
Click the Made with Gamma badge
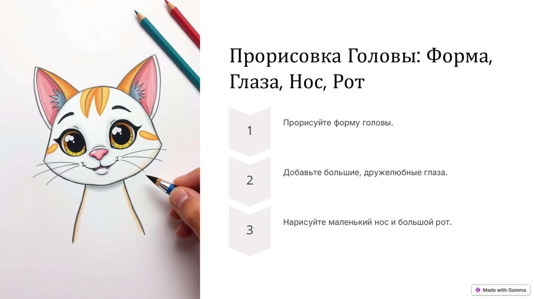pos(501,290)
